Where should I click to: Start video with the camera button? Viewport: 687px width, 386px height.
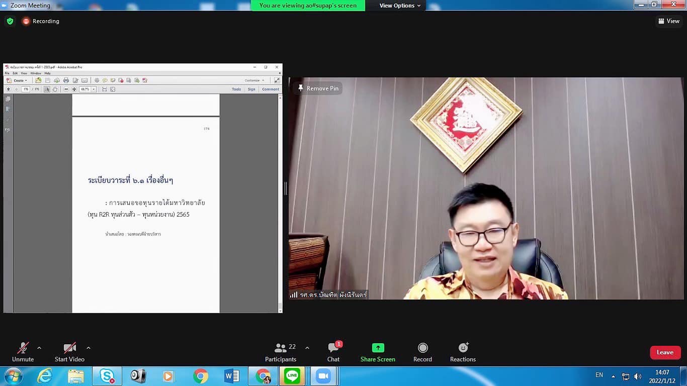69,348
